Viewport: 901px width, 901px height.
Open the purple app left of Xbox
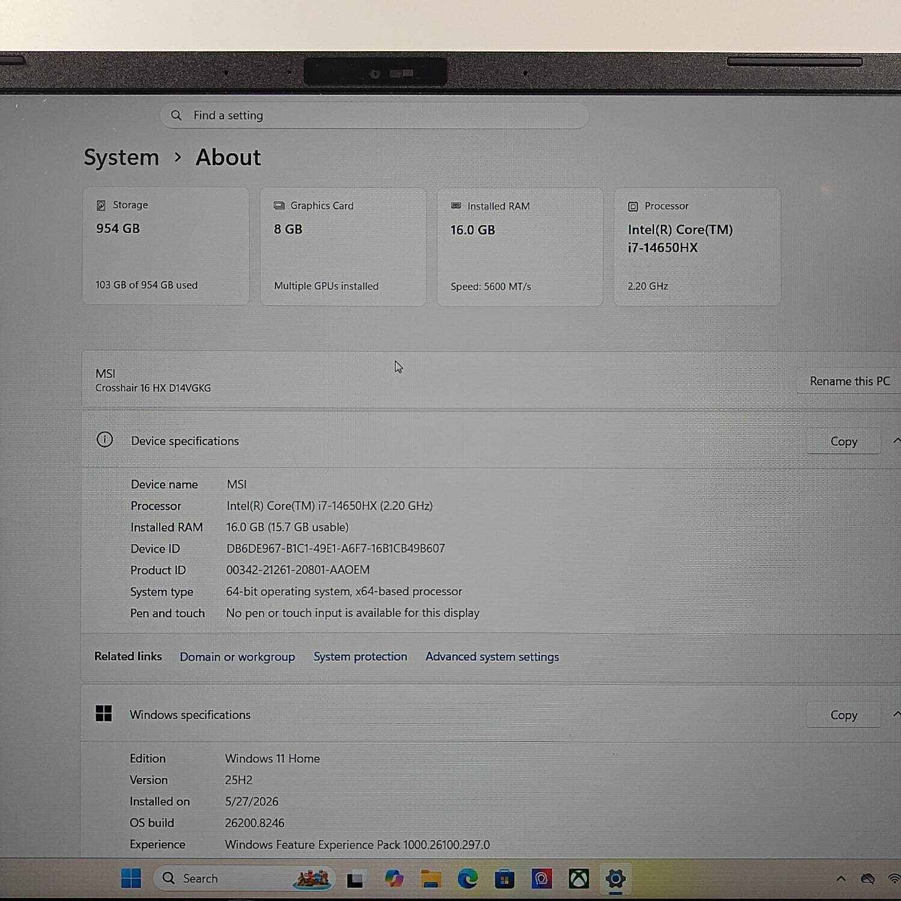coord(542,879)
